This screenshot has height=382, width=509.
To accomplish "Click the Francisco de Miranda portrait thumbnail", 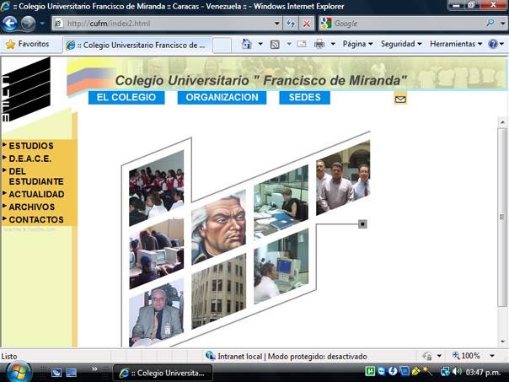I will click(x=218, y=228).
